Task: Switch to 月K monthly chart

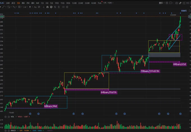Action: 28,3
